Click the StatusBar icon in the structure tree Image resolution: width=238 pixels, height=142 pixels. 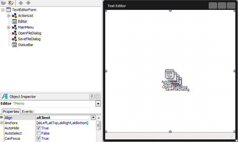coord(14,45)
